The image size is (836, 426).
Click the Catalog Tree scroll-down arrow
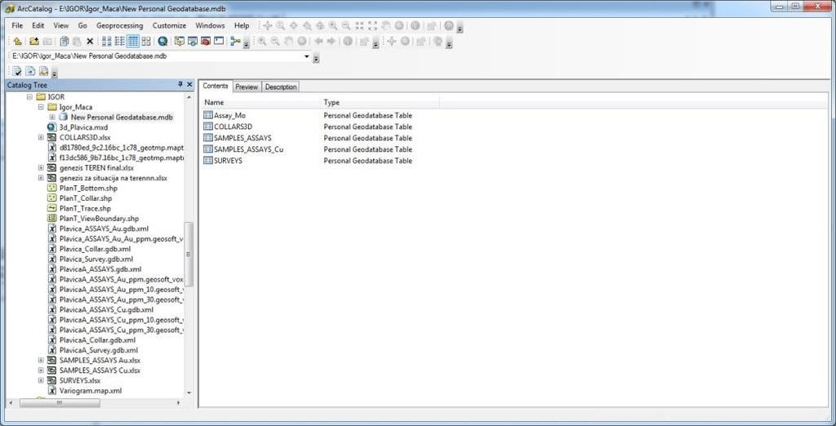click(x=189, y=393)
